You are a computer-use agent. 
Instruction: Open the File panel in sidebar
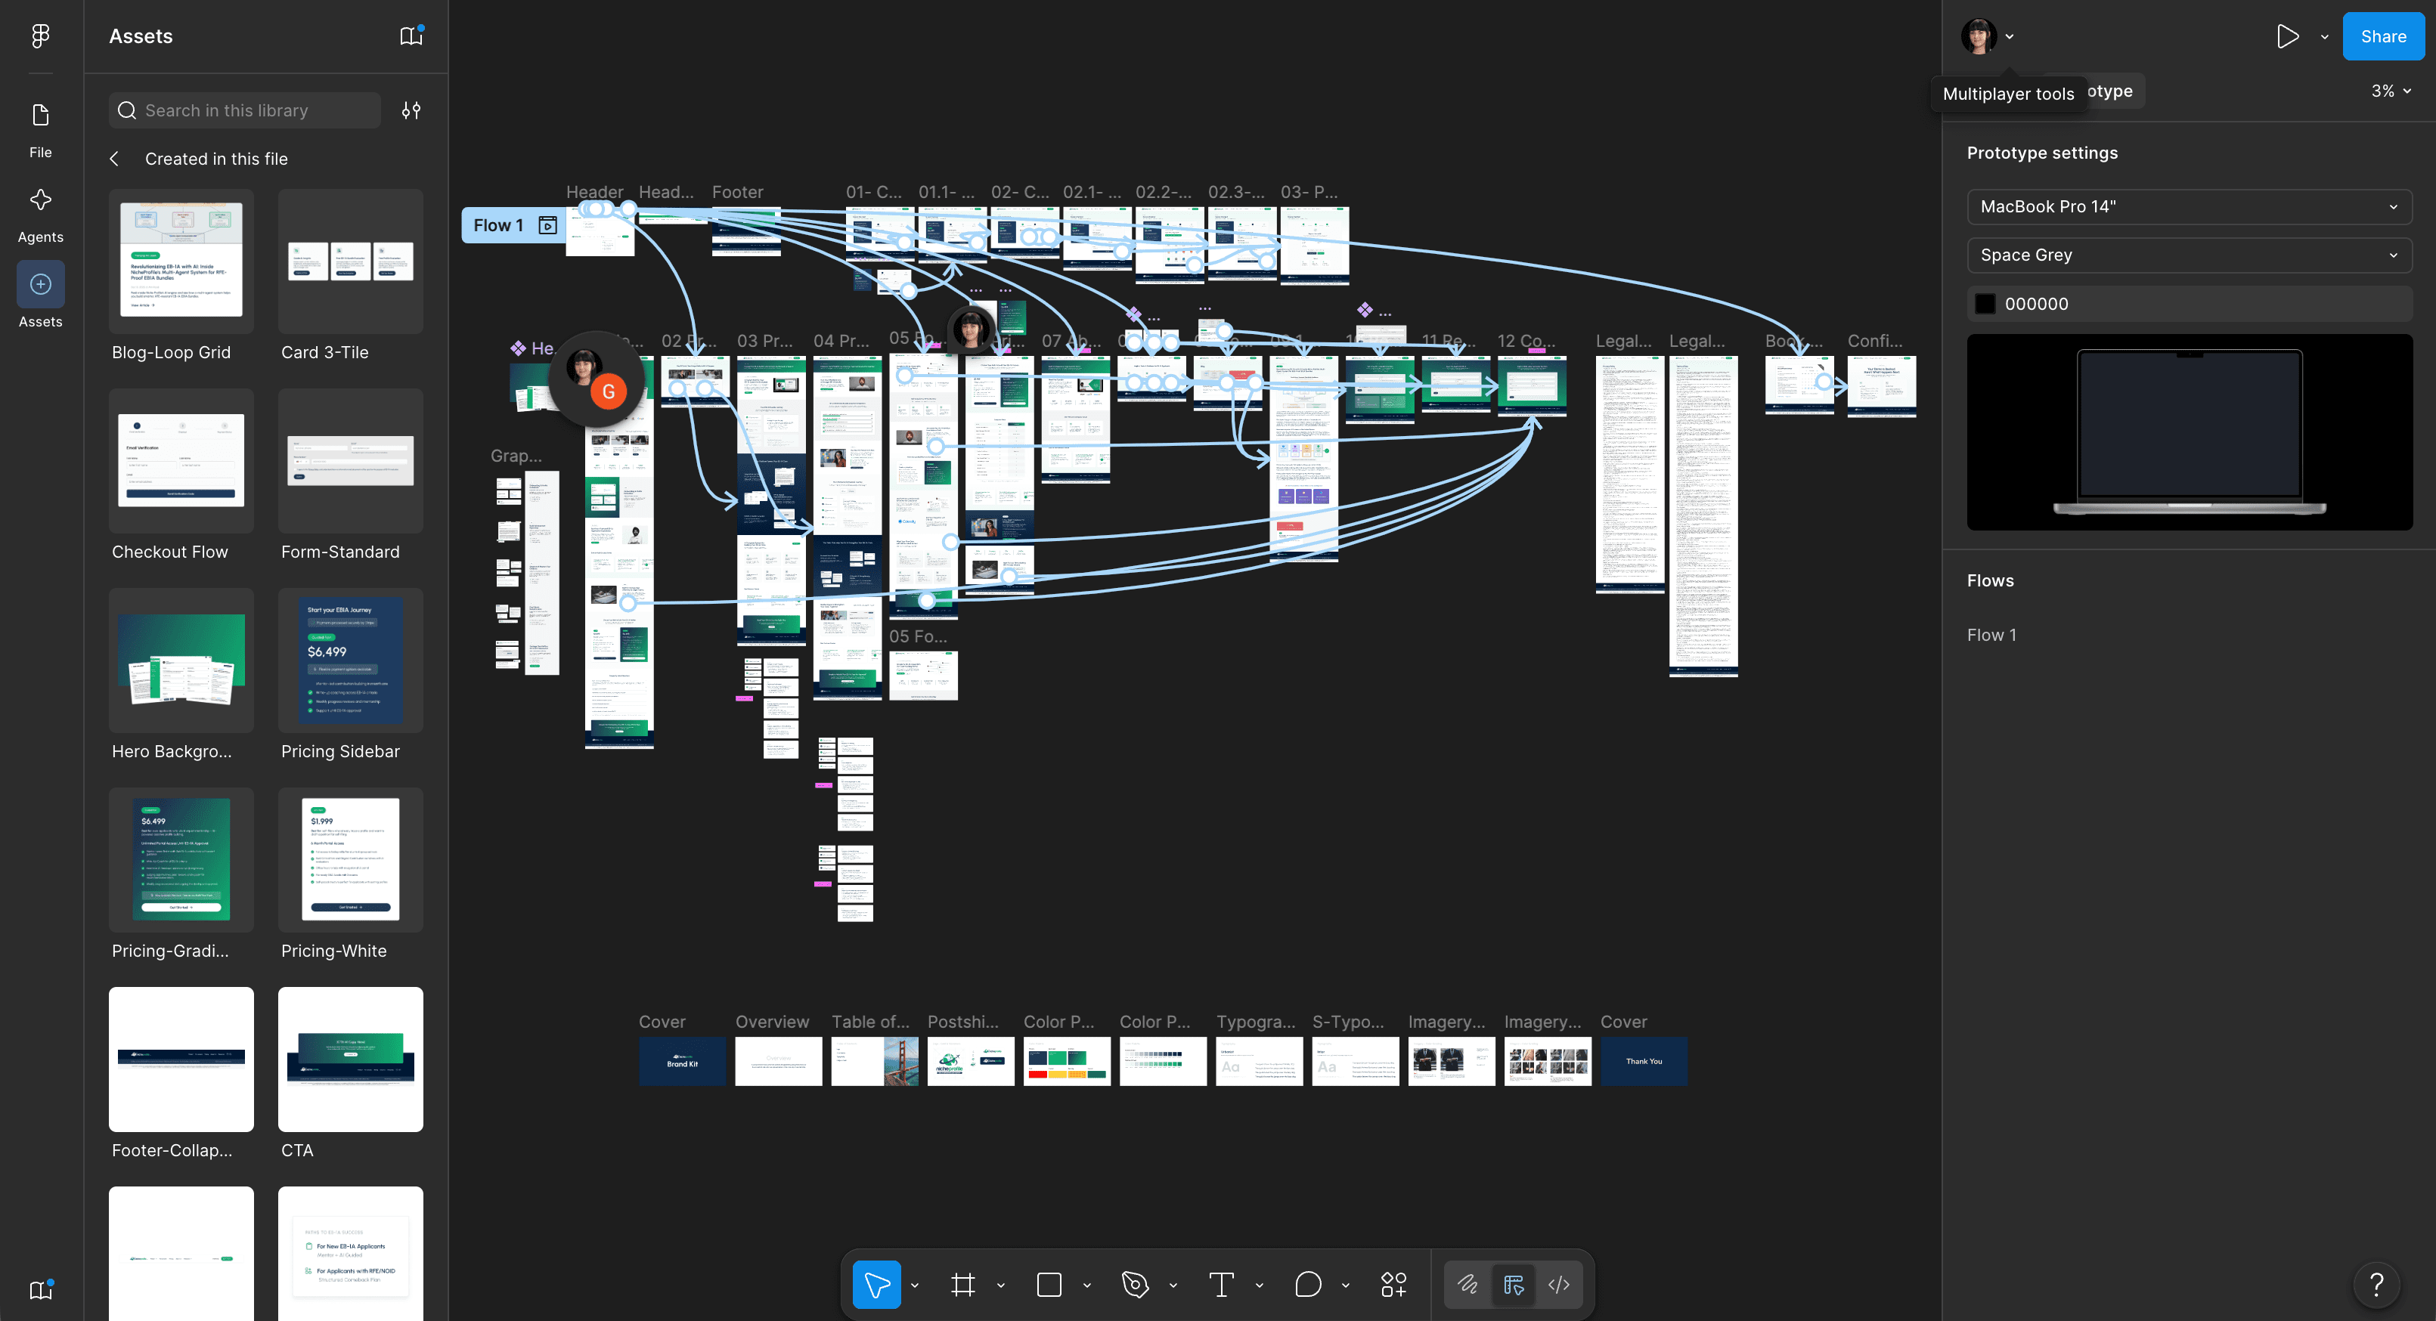40,131
